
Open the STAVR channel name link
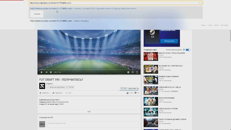click(49, 84)
